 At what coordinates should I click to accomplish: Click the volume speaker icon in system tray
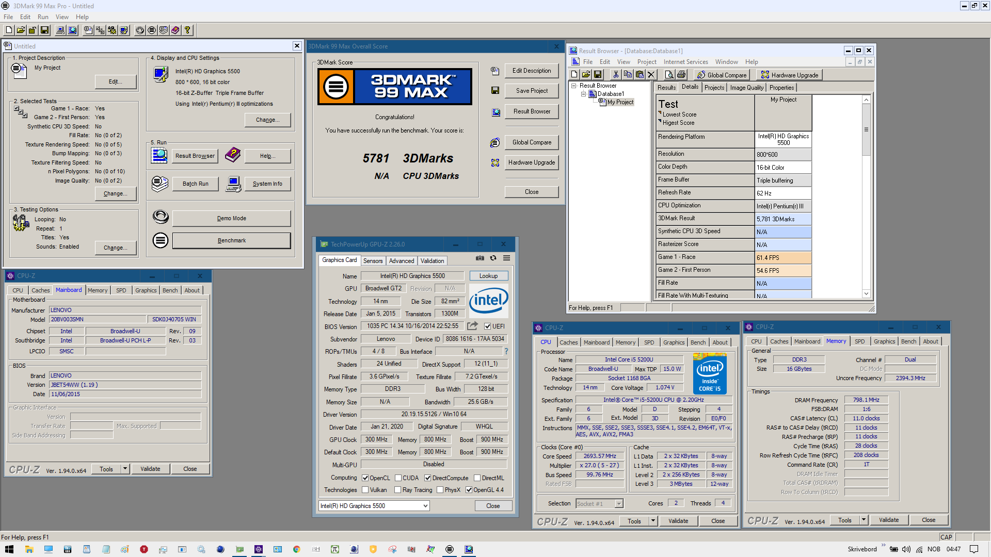pyautogui.click(x=906, y=549)
